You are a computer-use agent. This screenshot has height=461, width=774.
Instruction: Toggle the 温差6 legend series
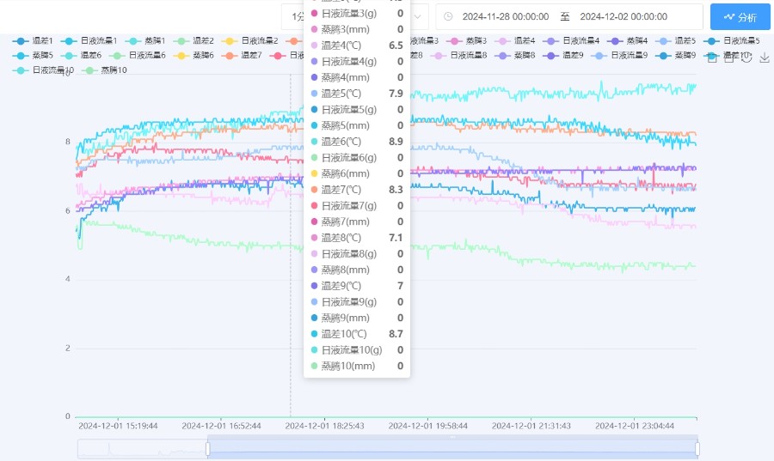tap(81, 56)
